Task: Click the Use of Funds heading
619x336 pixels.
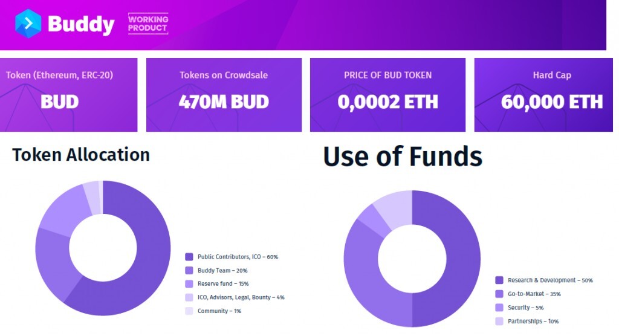Action: point(403,157)
